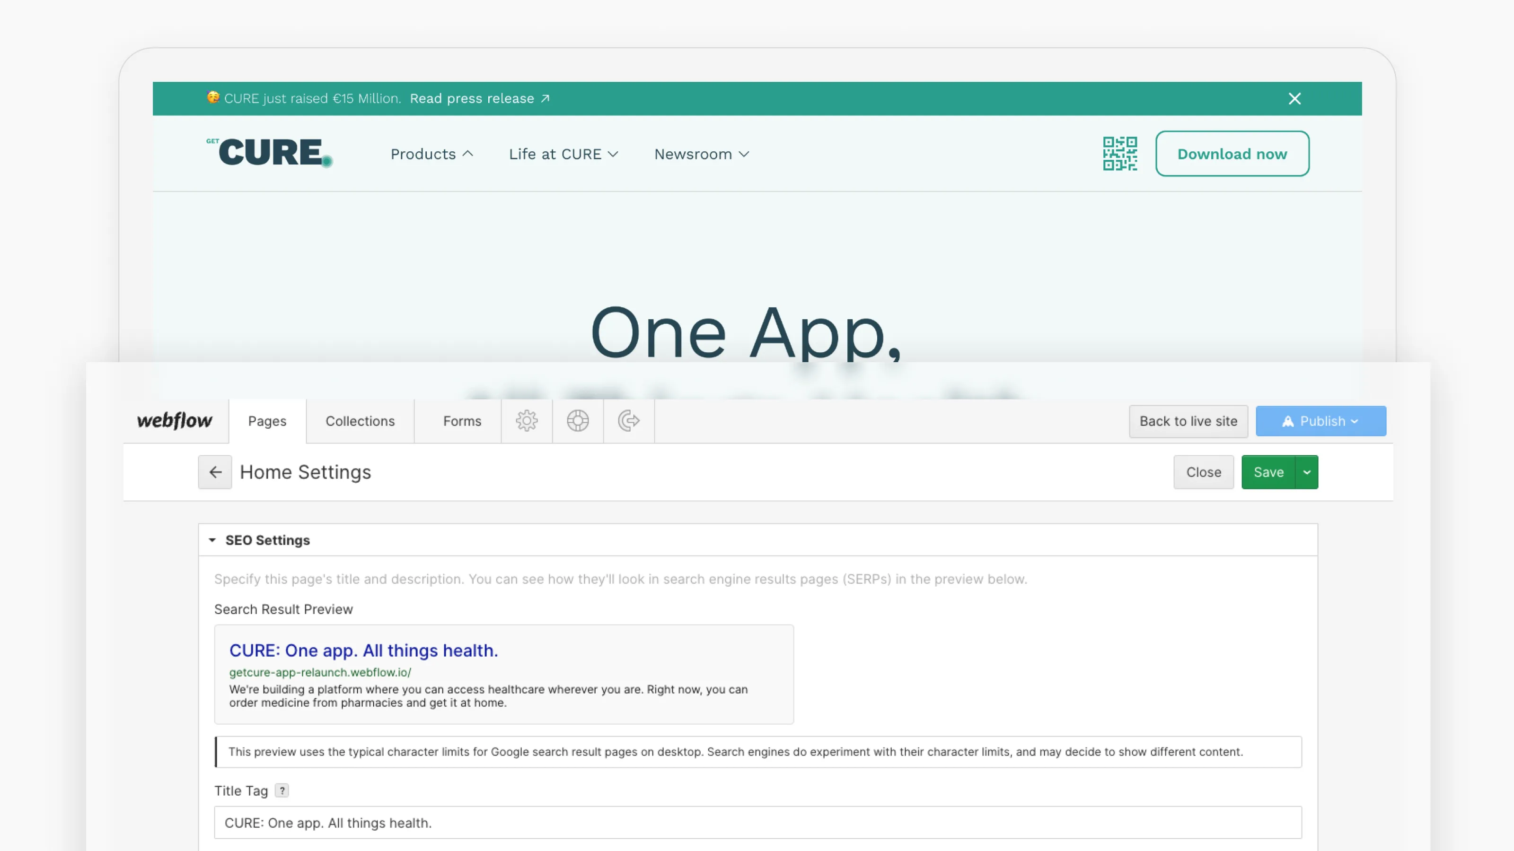Screen dimensions: 1514x851
Task: Dismiss the announcement banner with X
Action: click(1294, 99)
